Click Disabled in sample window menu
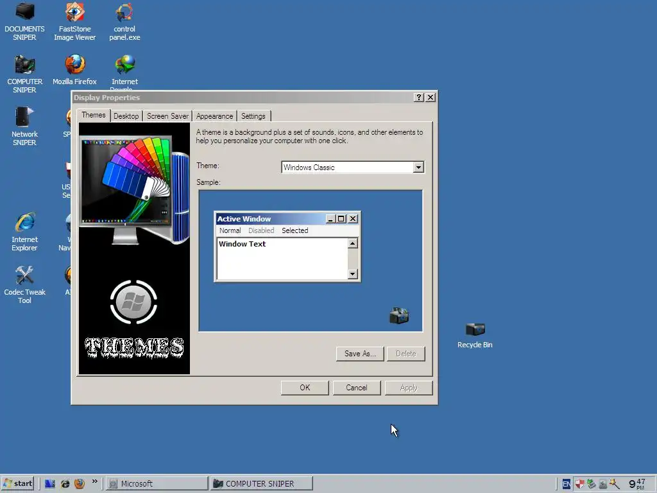The image size is (657, 493). (261, 230)
